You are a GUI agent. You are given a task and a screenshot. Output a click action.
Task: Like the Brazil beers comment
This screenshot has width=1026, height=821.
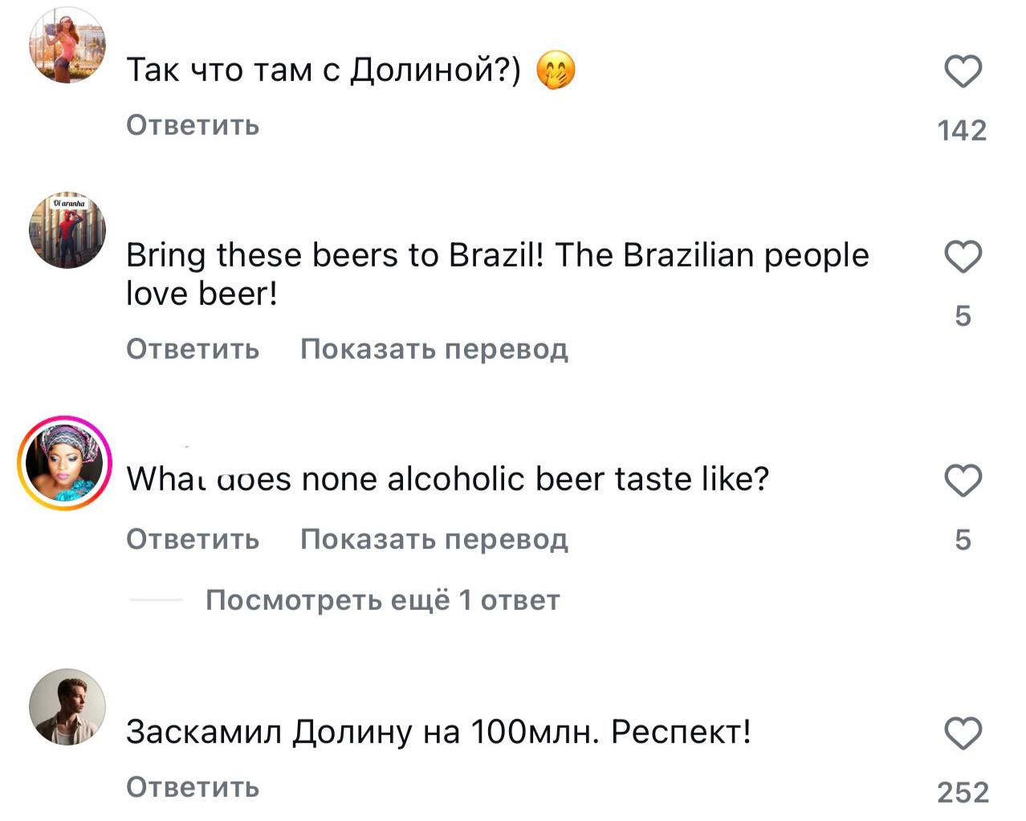coord(962,258)
